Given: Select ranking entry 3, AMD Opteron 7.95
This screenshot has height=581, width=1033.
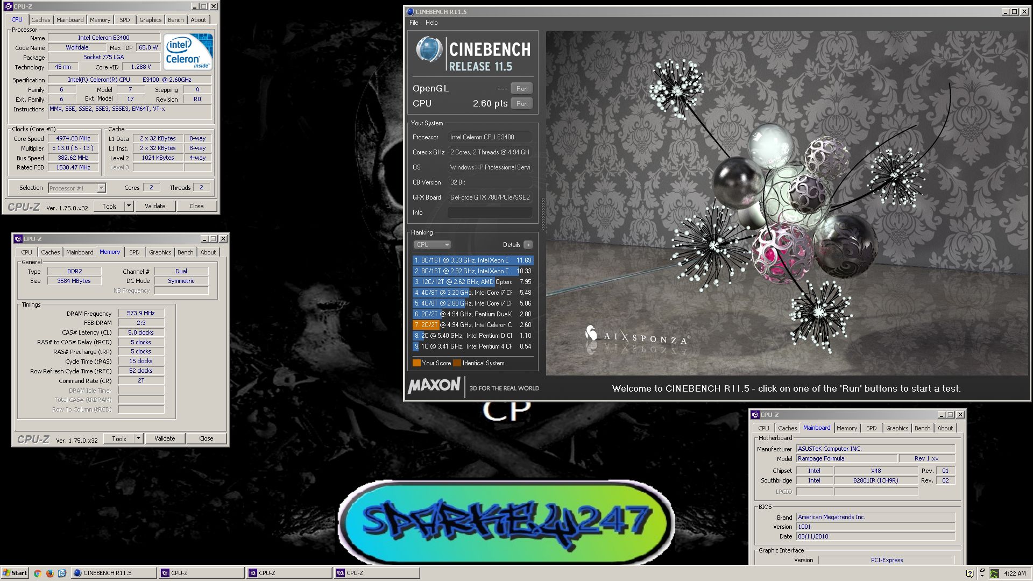Looking at the screenshot, I should [x=472, y=282].
